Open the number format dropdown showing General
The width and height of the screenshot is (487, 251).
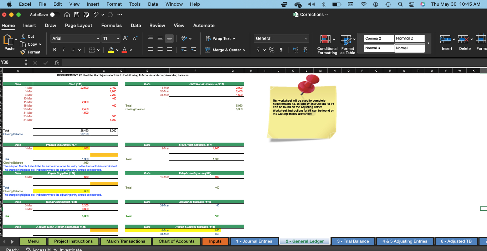click(281, 38)
